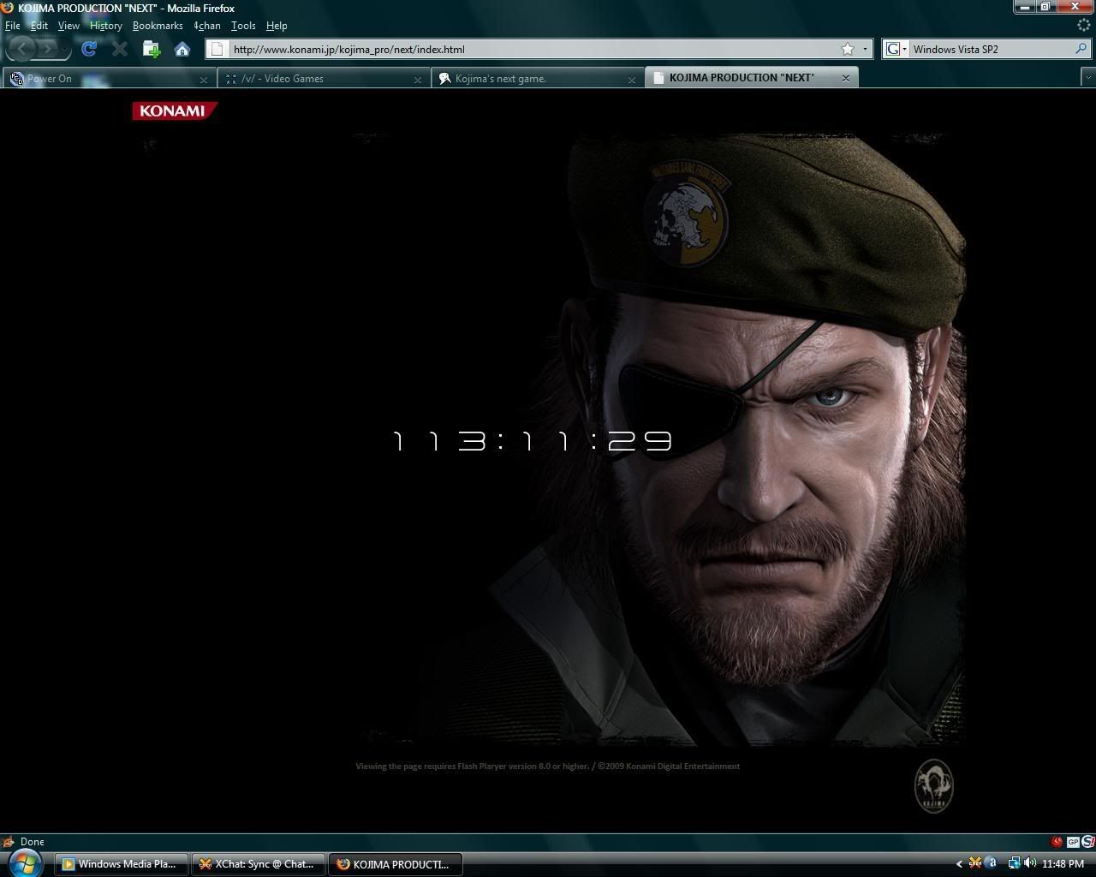Bookmark this page with the star icon

(x=848, y=49)
